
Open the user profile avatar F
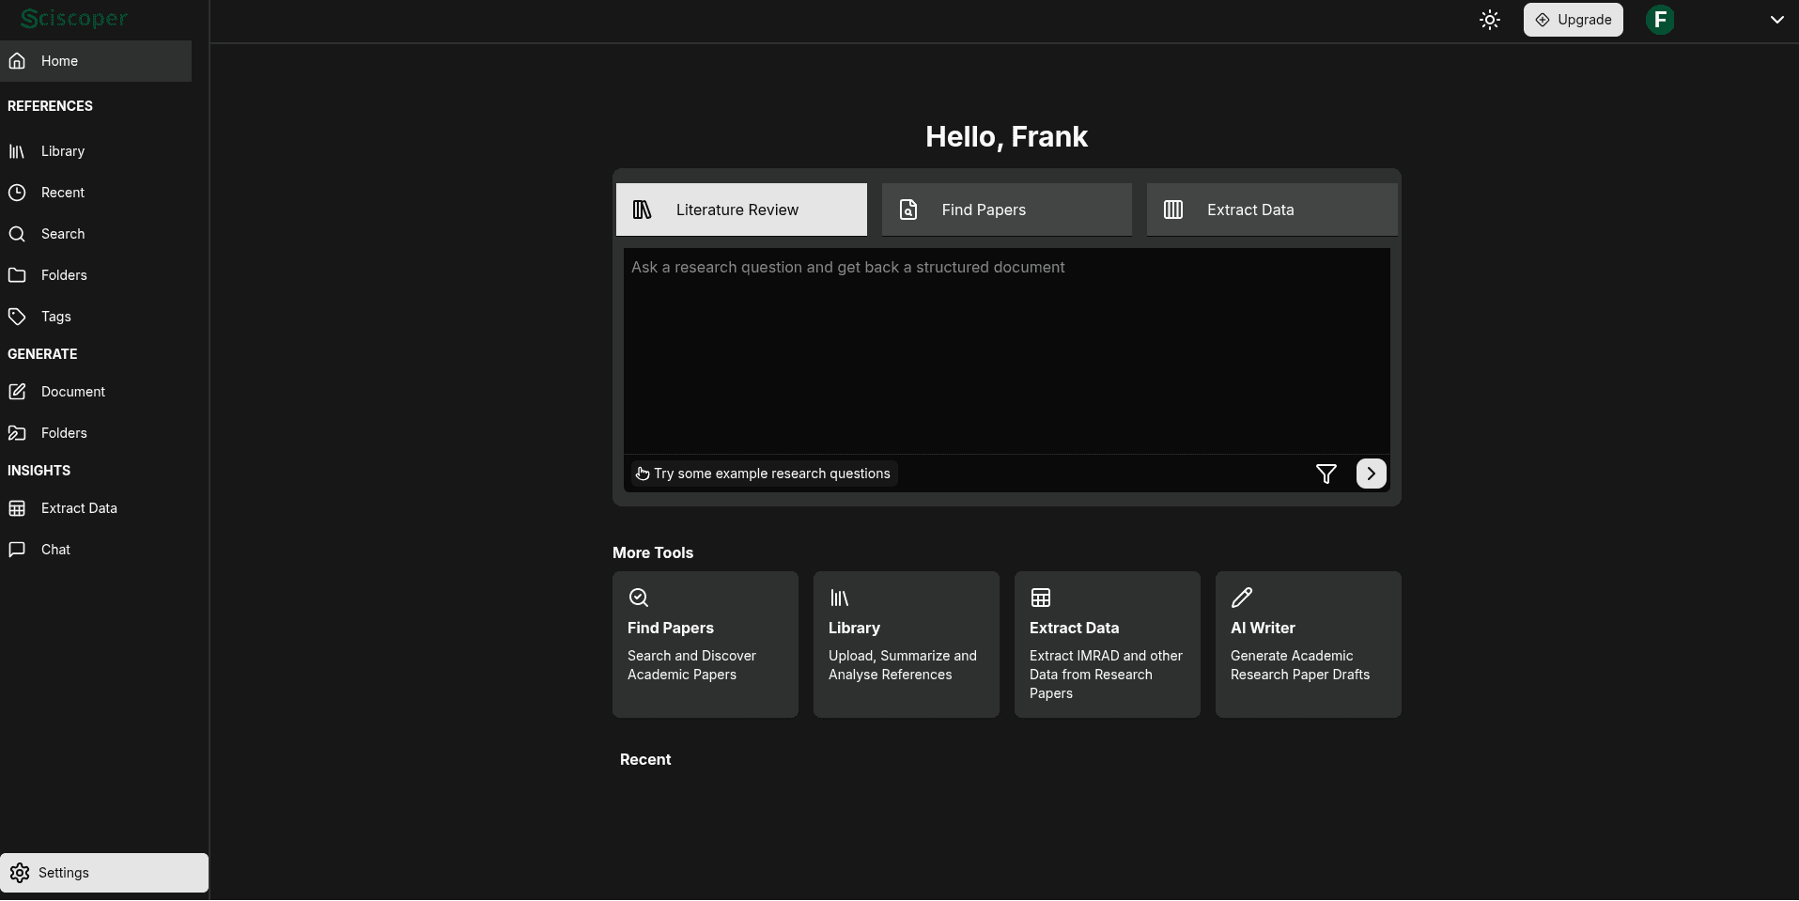point(1660,20)
